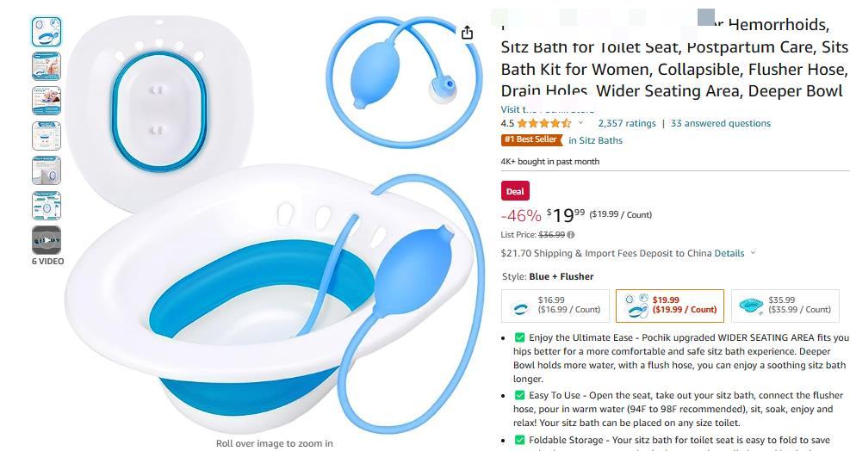Expand shipping Details chevron
850x451 pixels.
pos(753,252)
